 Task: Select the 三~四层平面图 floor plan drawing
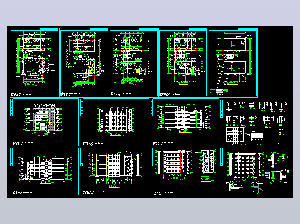[133, 57]
